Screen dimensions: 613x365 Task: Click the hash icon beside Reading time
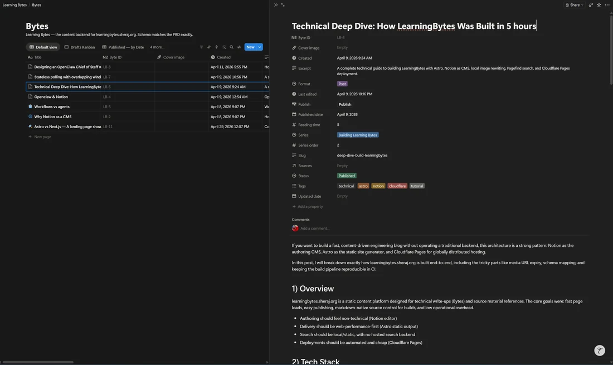pos(294,125)
